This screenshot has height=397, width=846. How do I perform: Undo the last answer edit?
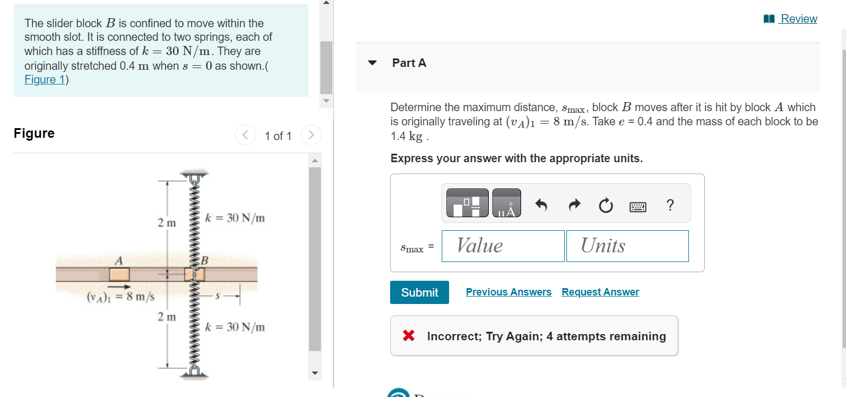pyautogui.click(x=540, y=205)
